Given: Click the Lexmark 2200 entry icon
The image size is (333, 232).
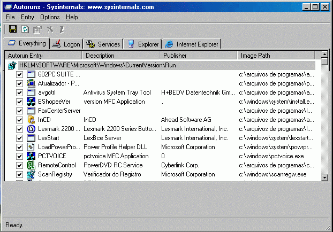Looking at the screenshot, I should pyautogui.click(x=31, y=129).
